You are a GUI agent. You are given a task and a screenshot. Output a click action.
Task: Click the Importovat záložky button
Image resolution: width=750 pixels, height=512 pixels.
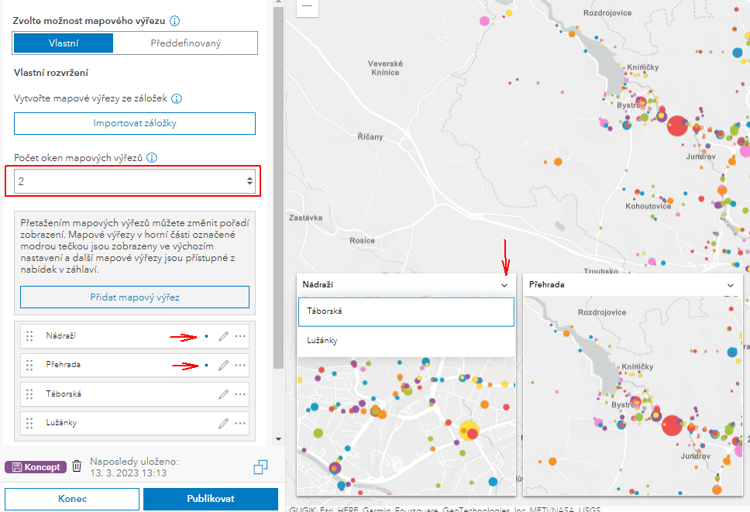click(x=135, y=123)
